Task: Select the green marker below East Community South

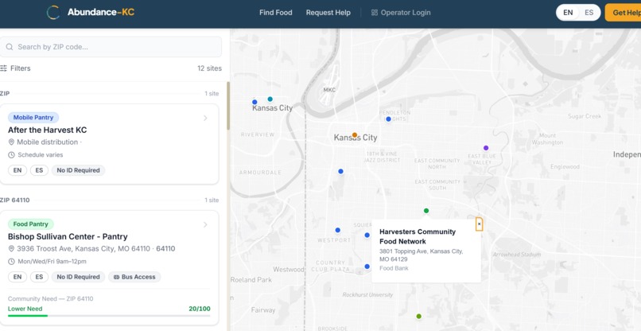Action: pyautogui.click(x=426, y=211)
